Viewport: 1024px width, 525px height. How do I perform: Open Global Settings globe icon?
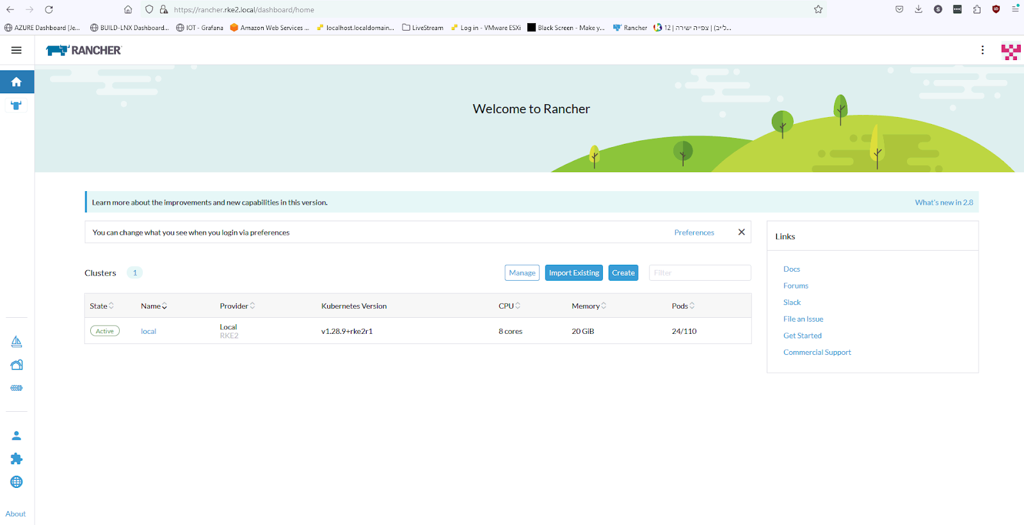tap(17, 482)
